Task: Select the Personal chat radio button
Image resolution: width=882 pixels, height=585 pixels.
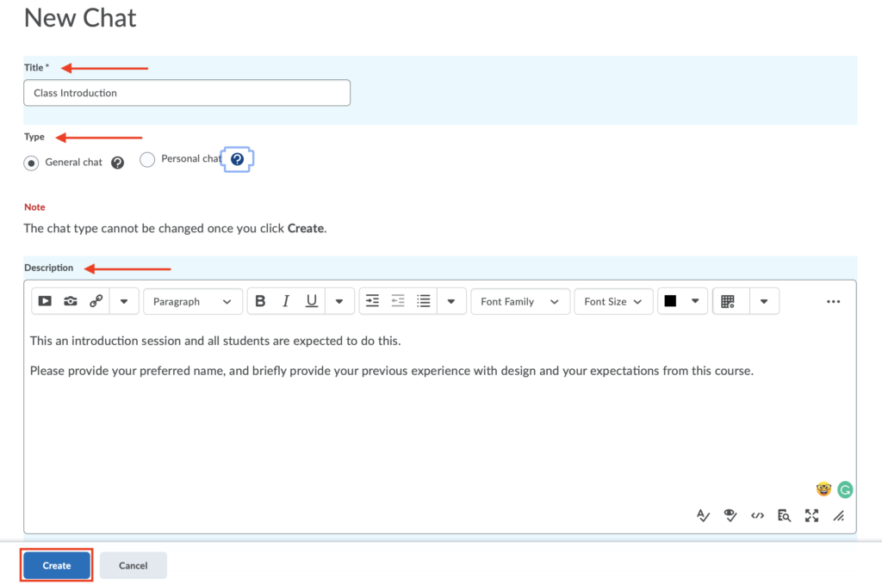Action: [147, 160]
